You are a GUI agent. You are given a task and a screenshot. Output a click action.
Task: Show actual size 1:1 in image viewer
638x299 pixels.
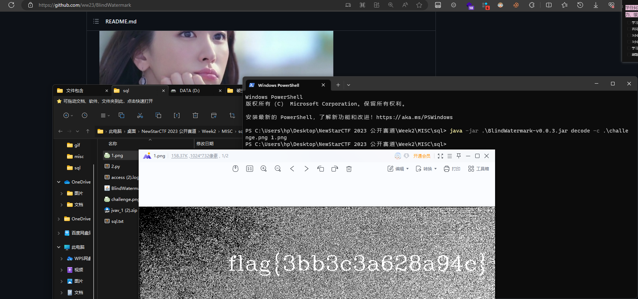[x=250, y=169]
